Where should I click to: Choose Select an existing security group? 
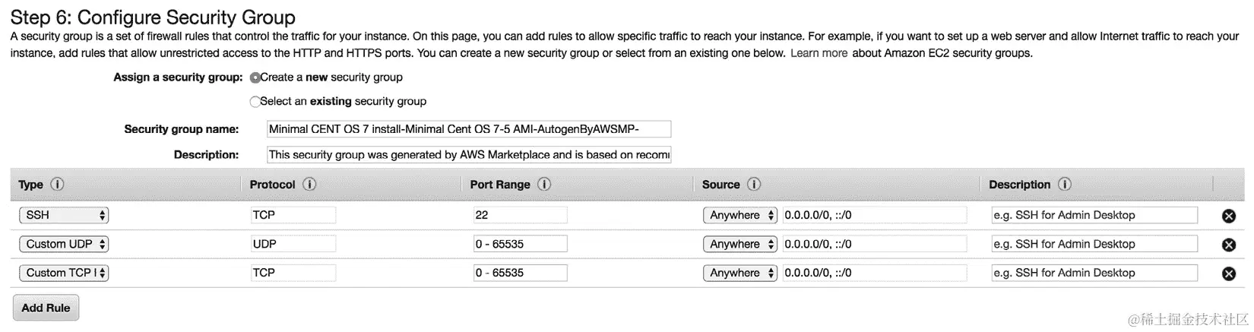pos(255,102)
